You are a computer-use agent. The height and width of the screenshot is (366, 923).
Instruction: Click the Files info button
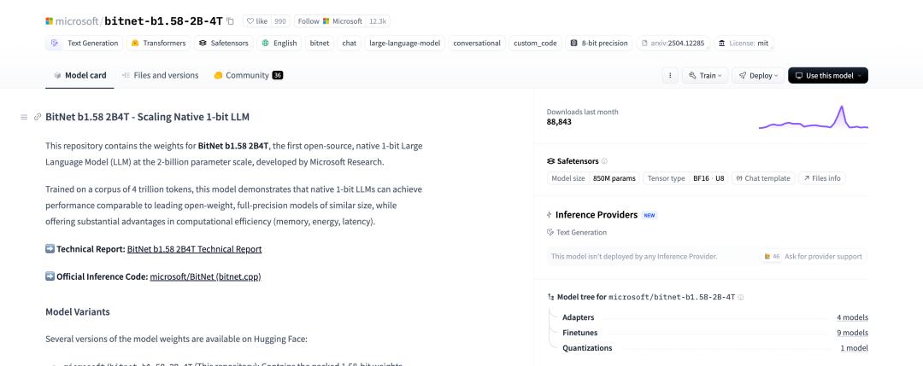tap(820, 178)
